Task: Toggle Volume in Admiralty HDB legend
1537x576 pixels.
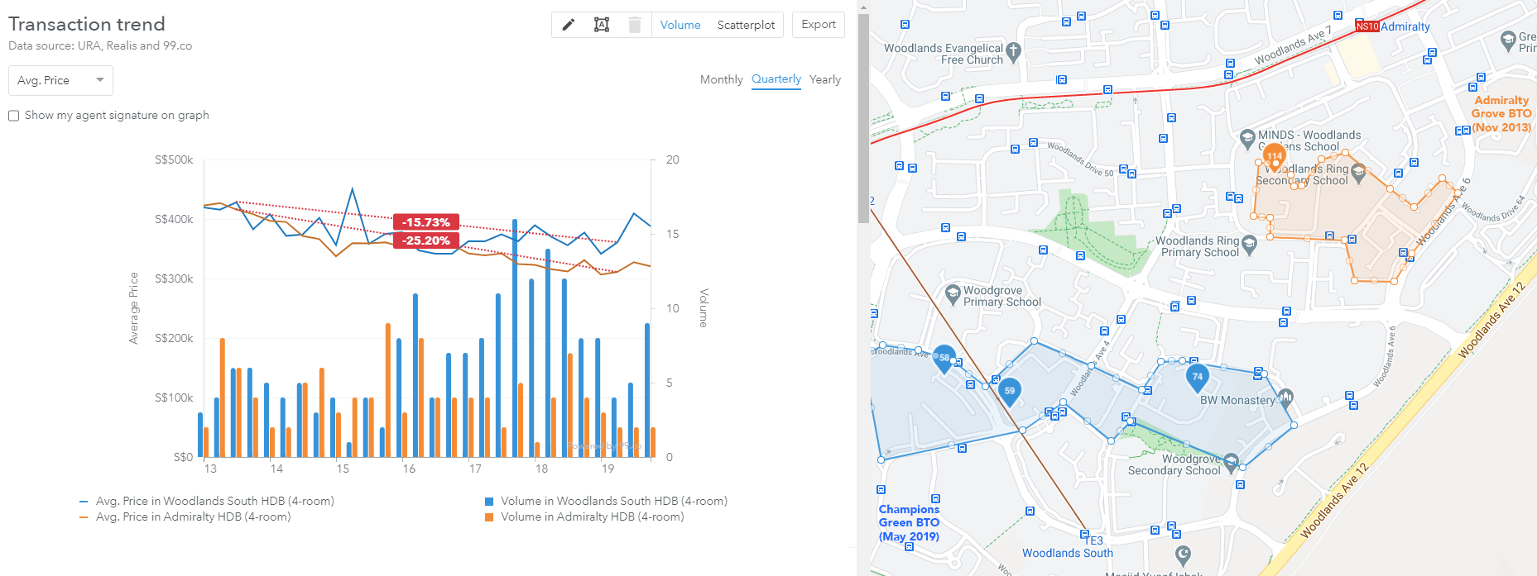Action: [x=592, y=516]
